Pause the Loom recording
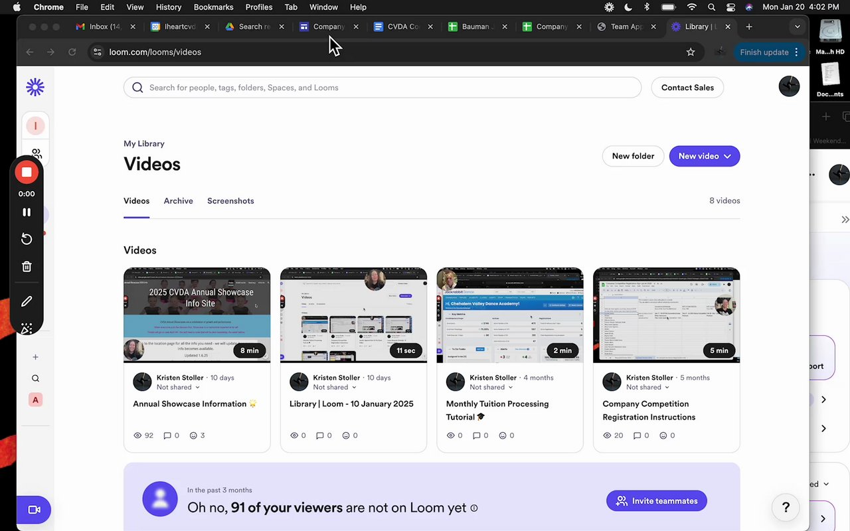Viewport: 850px width, 531px height. coord(27,212)
